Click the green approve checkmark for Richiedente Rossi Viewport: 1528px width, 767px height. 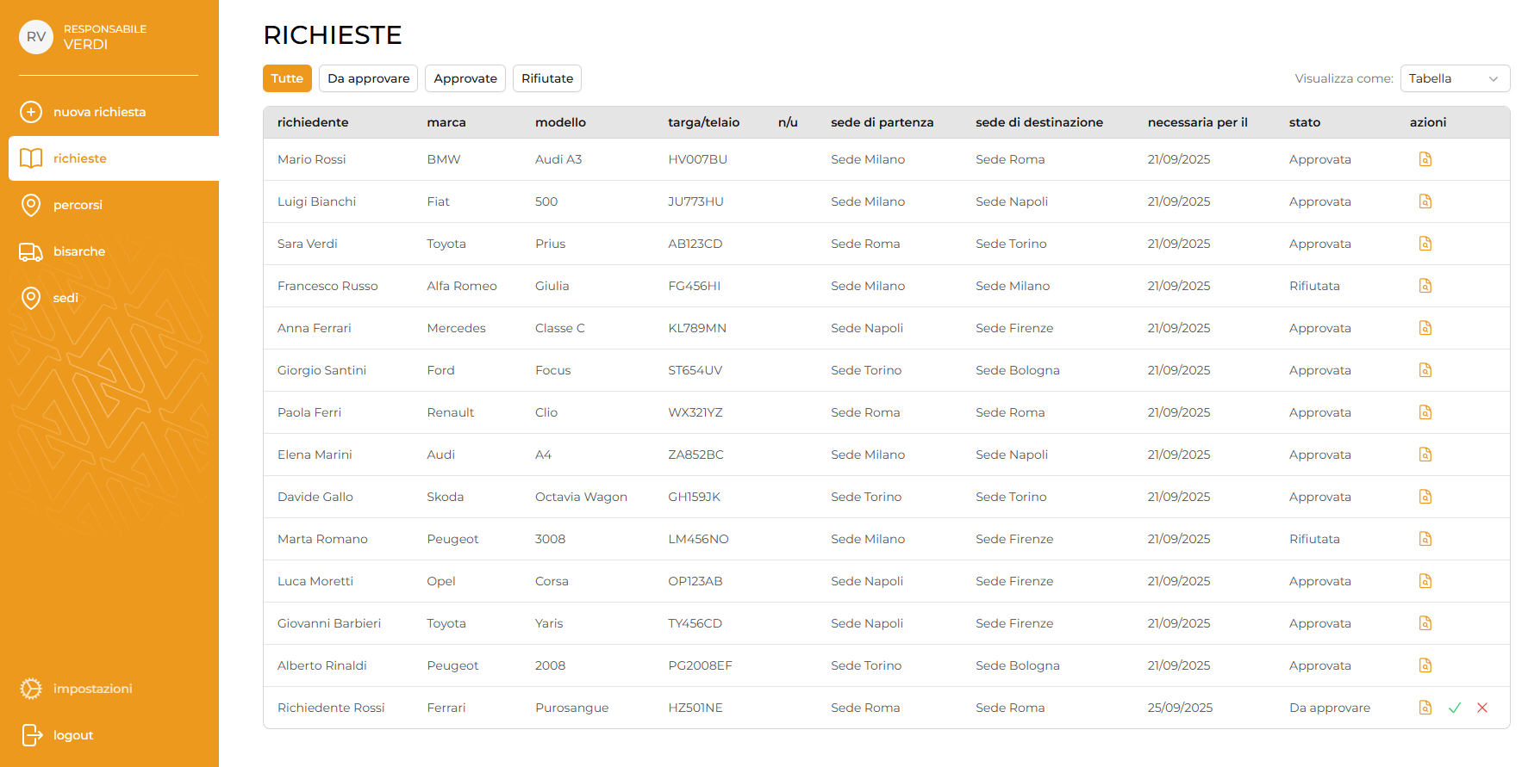coord(1455,708)
